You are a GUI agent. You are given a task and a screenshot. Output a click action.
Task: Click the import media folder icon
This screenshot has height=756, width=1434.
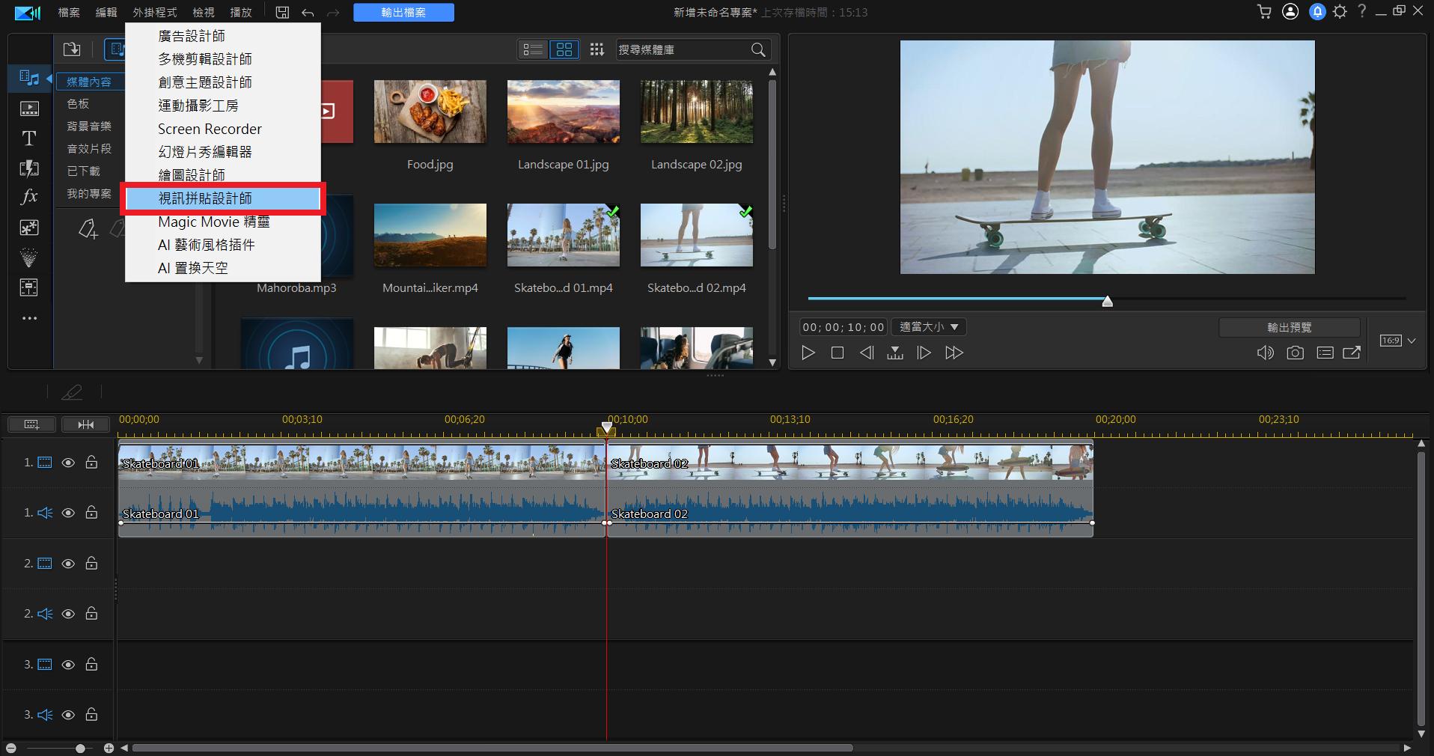72,49
